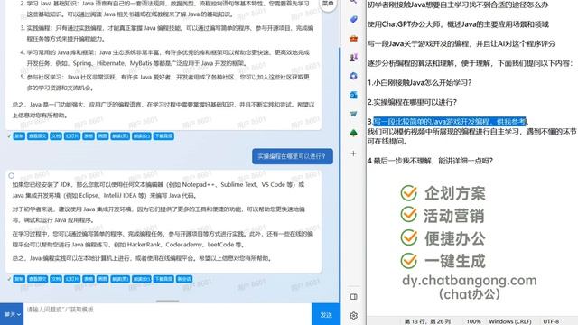Image resolution: width=578 pixels, height=325 pixels.
Task: Click Notepad line starting 我们可以模仿视频中
Action: [471, 136]
